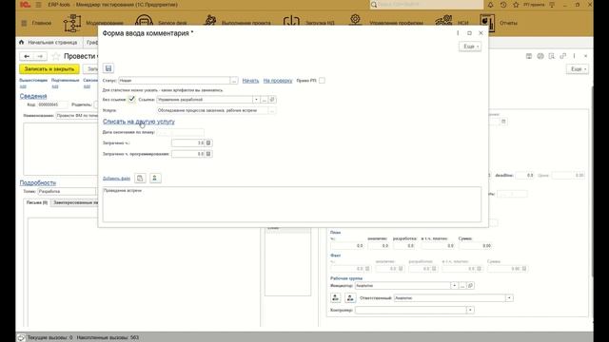The image size is (609, 342).
Task: Click the Подробности section link
Action: pos(38,182)
